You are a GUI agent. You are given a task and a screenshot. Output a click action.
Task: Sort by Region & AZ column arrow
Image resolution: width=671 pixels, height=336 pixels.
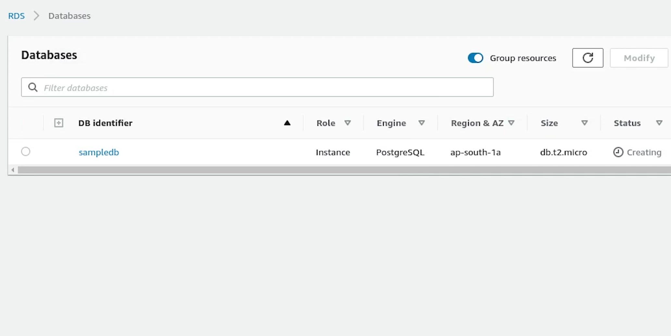pos(511,123)
